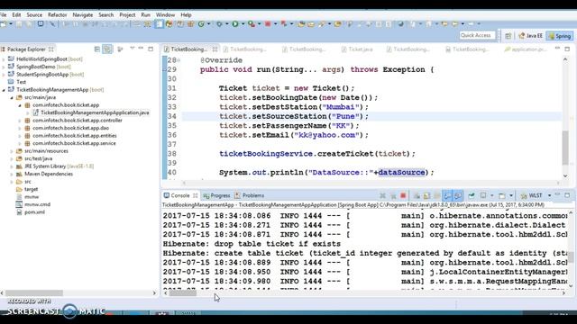This screenshot has height=324, width=577.
Task: Click the globe web browser icon in toolbar
Action: click(x=400, y=24)
